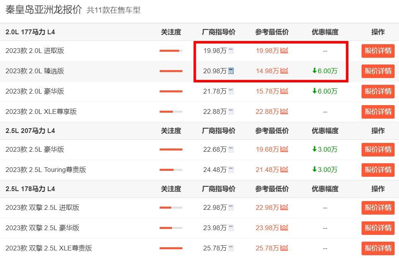Viewport: 399px width, 258px height.
Task: View price trend chart for 2.0L 豪华版
Action: (284, 91)
